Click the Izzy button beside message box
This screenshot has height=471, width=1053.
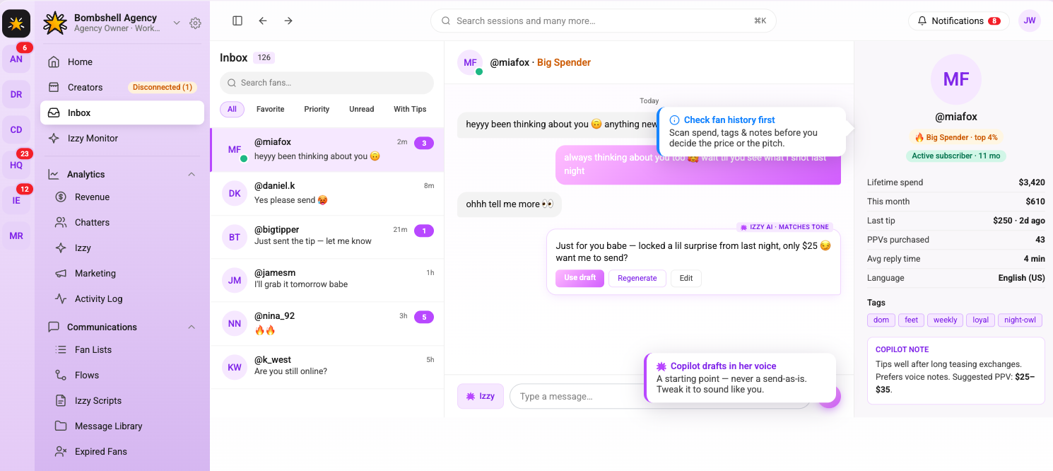click(481, 396)
